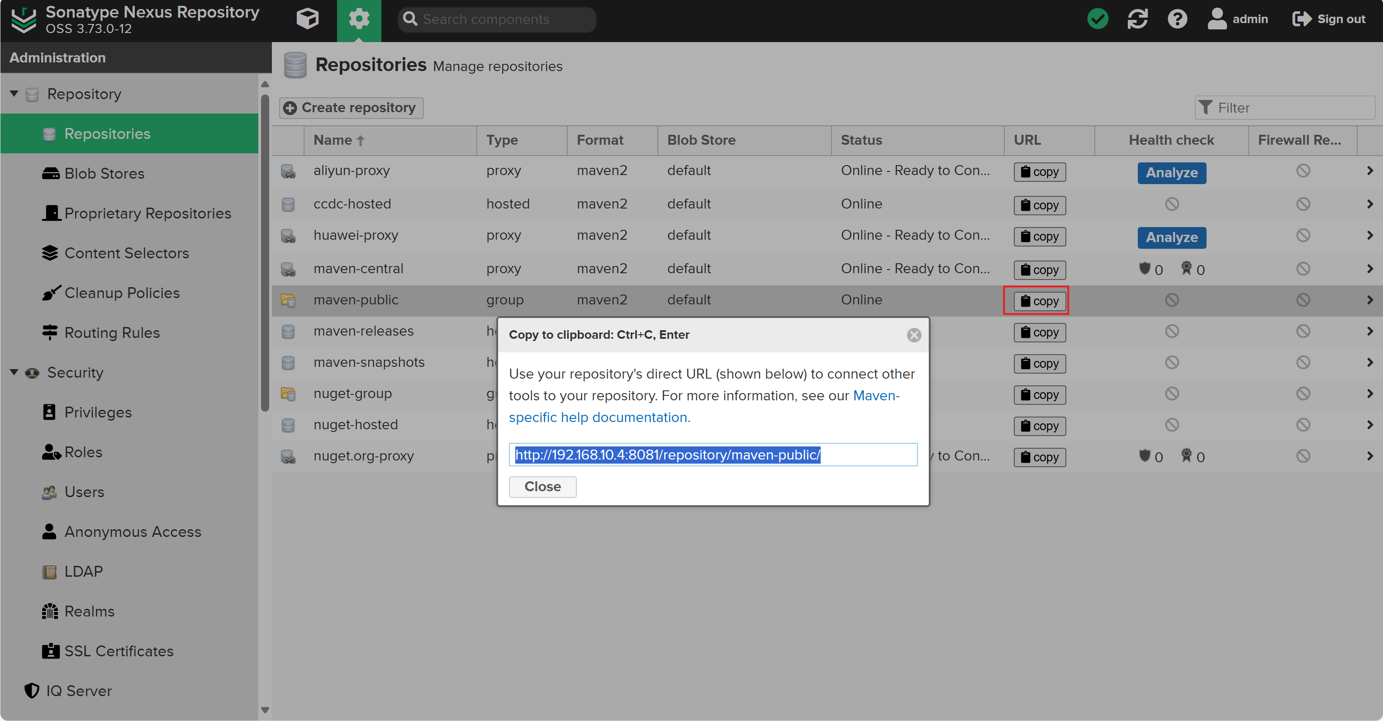
Task: Click the Close button in dialog
Action: click(x=542, y=487)
